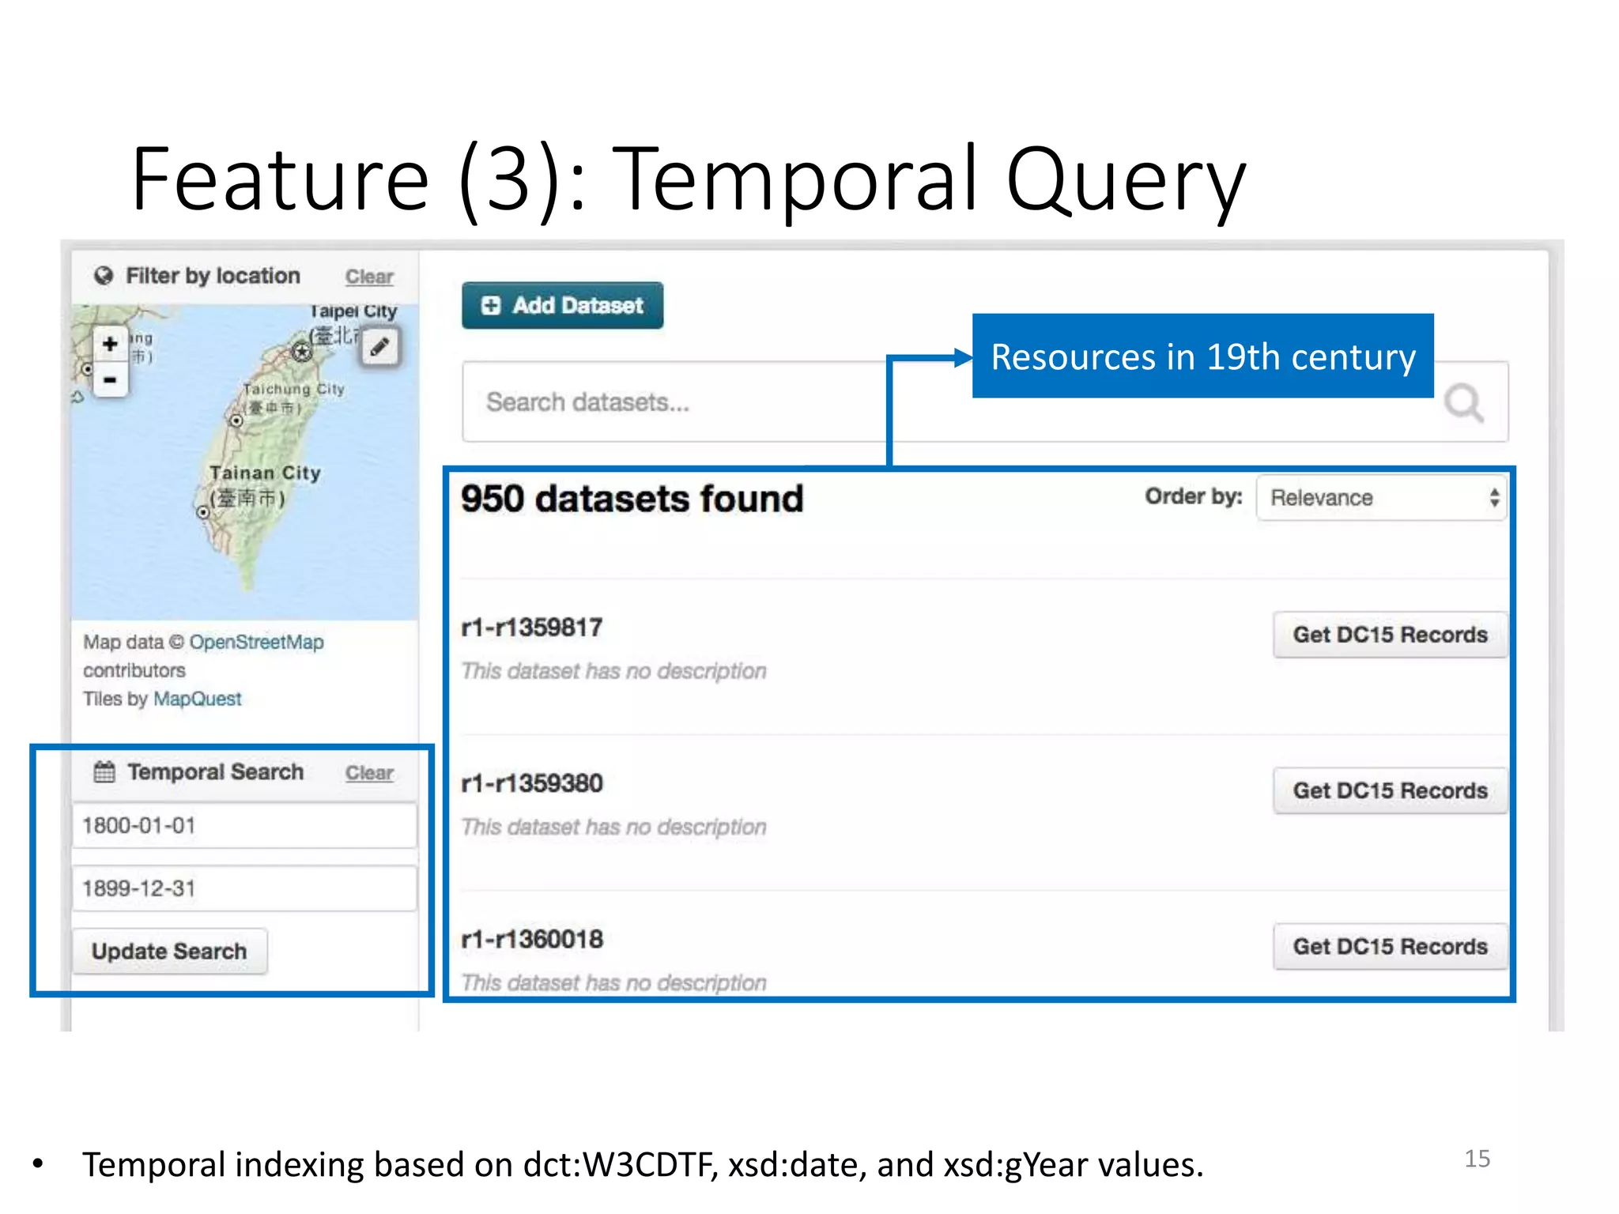Get DC15 Records for r1-r1359817
Viewport: 1619px width, 1214px height.
pyautogui.click(x=1390, y=635)
